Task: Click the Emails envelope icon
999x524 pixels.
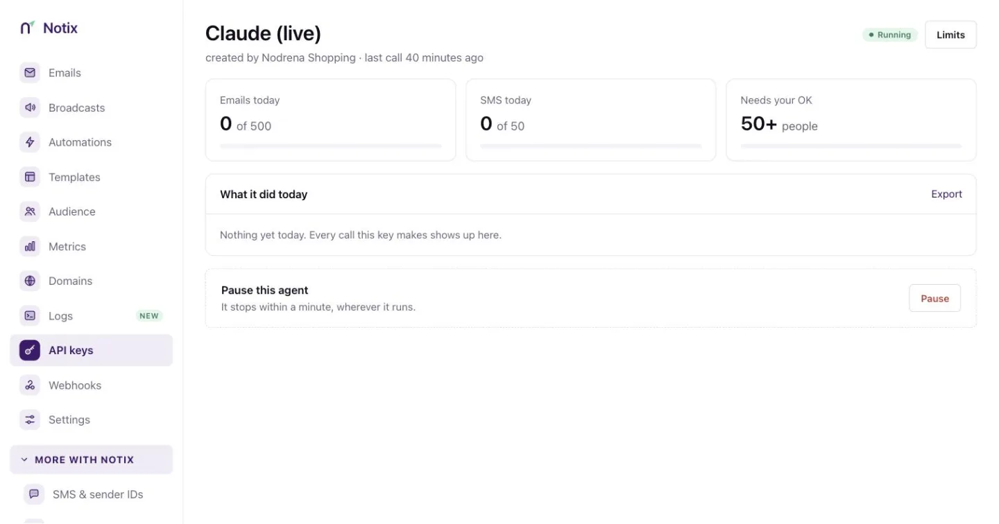Action: [x=30, y=73]
